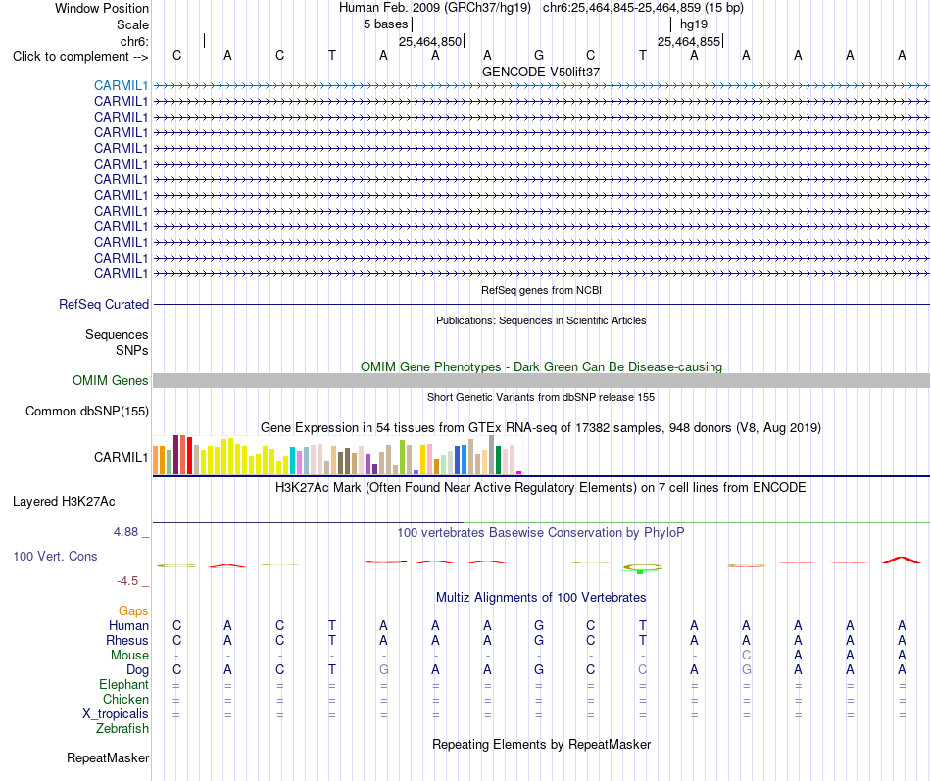Click the G base in the top sequence row
This screenshot has width=931, height=781.
[539, 55]
